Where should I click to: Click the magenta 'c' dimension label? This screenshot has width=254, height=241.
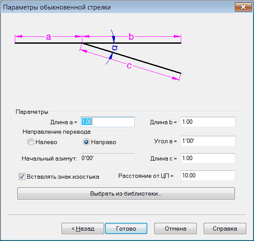click(x=129, y=66)
